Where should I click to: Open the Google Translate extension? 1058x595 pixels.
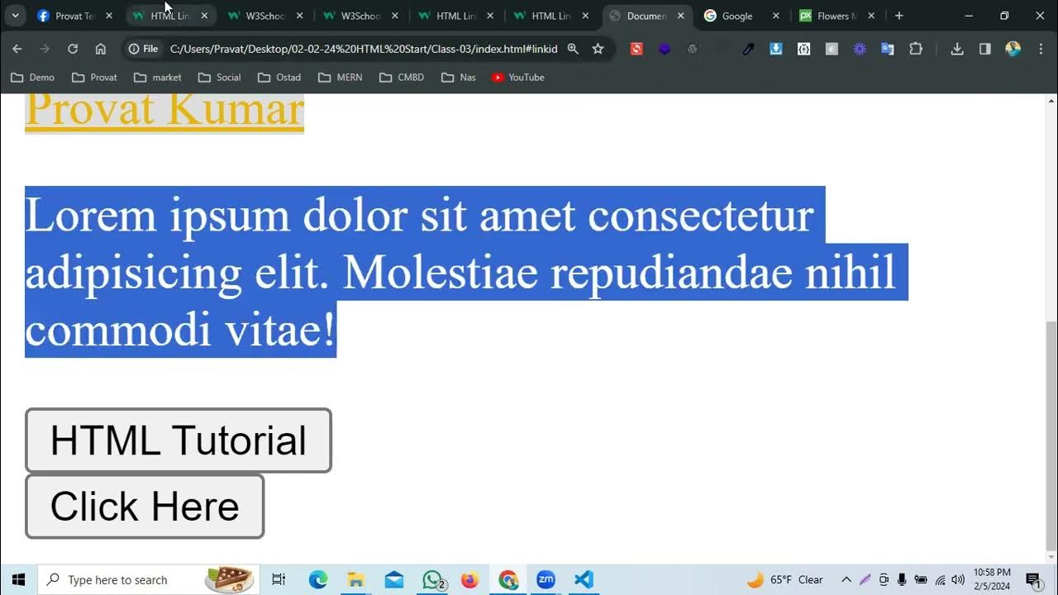click(x=888, y=49)
